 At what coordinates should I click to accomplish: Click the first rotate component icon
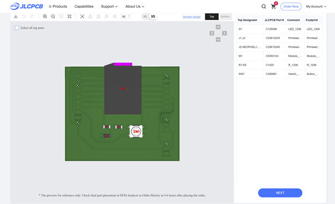pyautogui.click(x=90, y=17)
